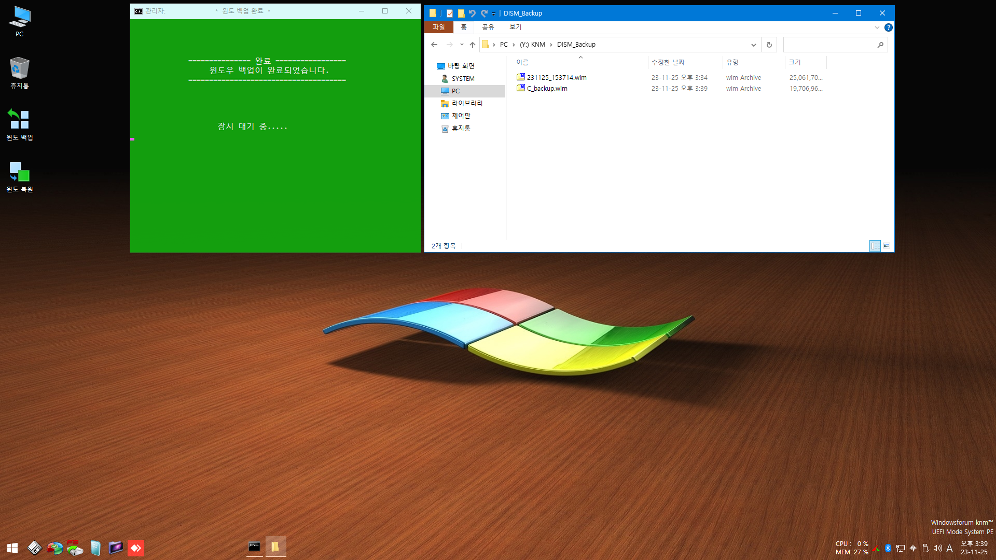
Task: Click the command prompt title bar icon
Action: [138, 11]
